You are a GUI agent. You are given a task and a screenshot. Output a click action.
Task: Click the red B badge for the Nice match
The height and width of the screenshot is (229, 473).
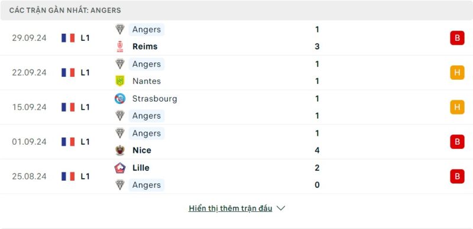(457, 142)
